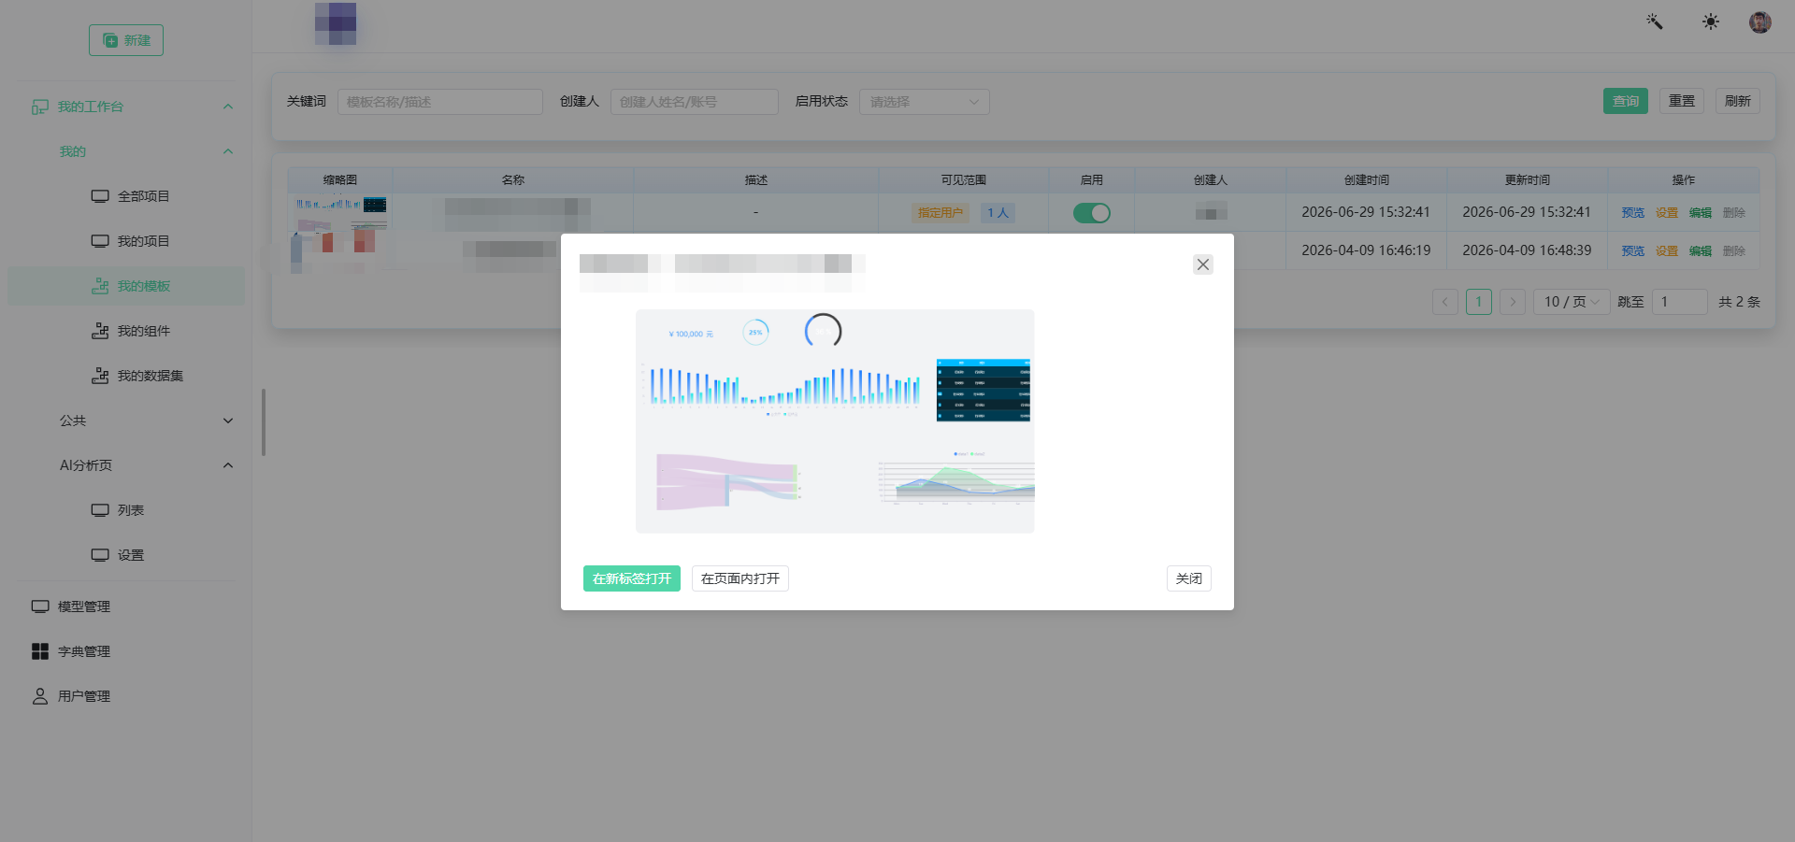Collapse the 我的工作台 menu section

point(228,107)
